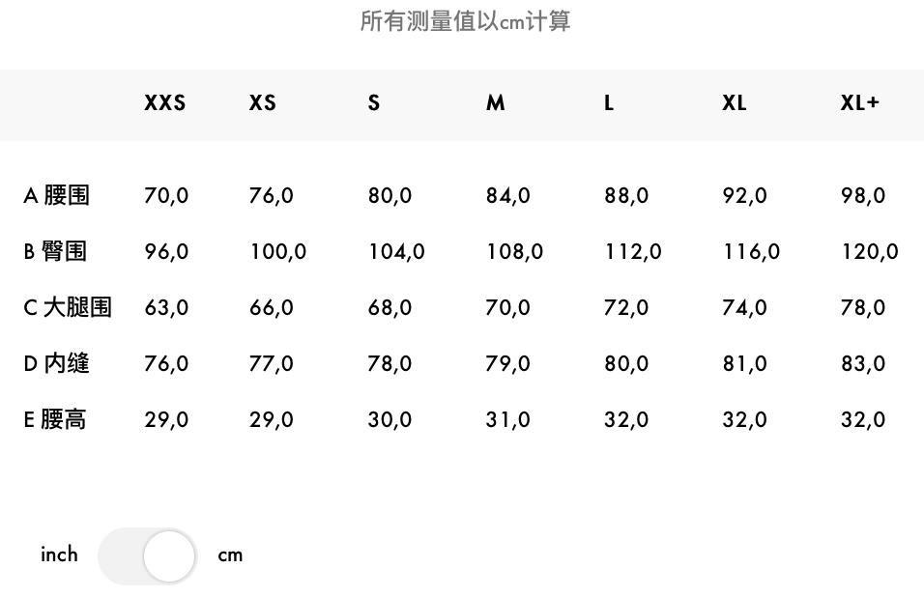Click the M waist value 84,0
The height and width of the screenshot is (597, 924).
point(508,195)
